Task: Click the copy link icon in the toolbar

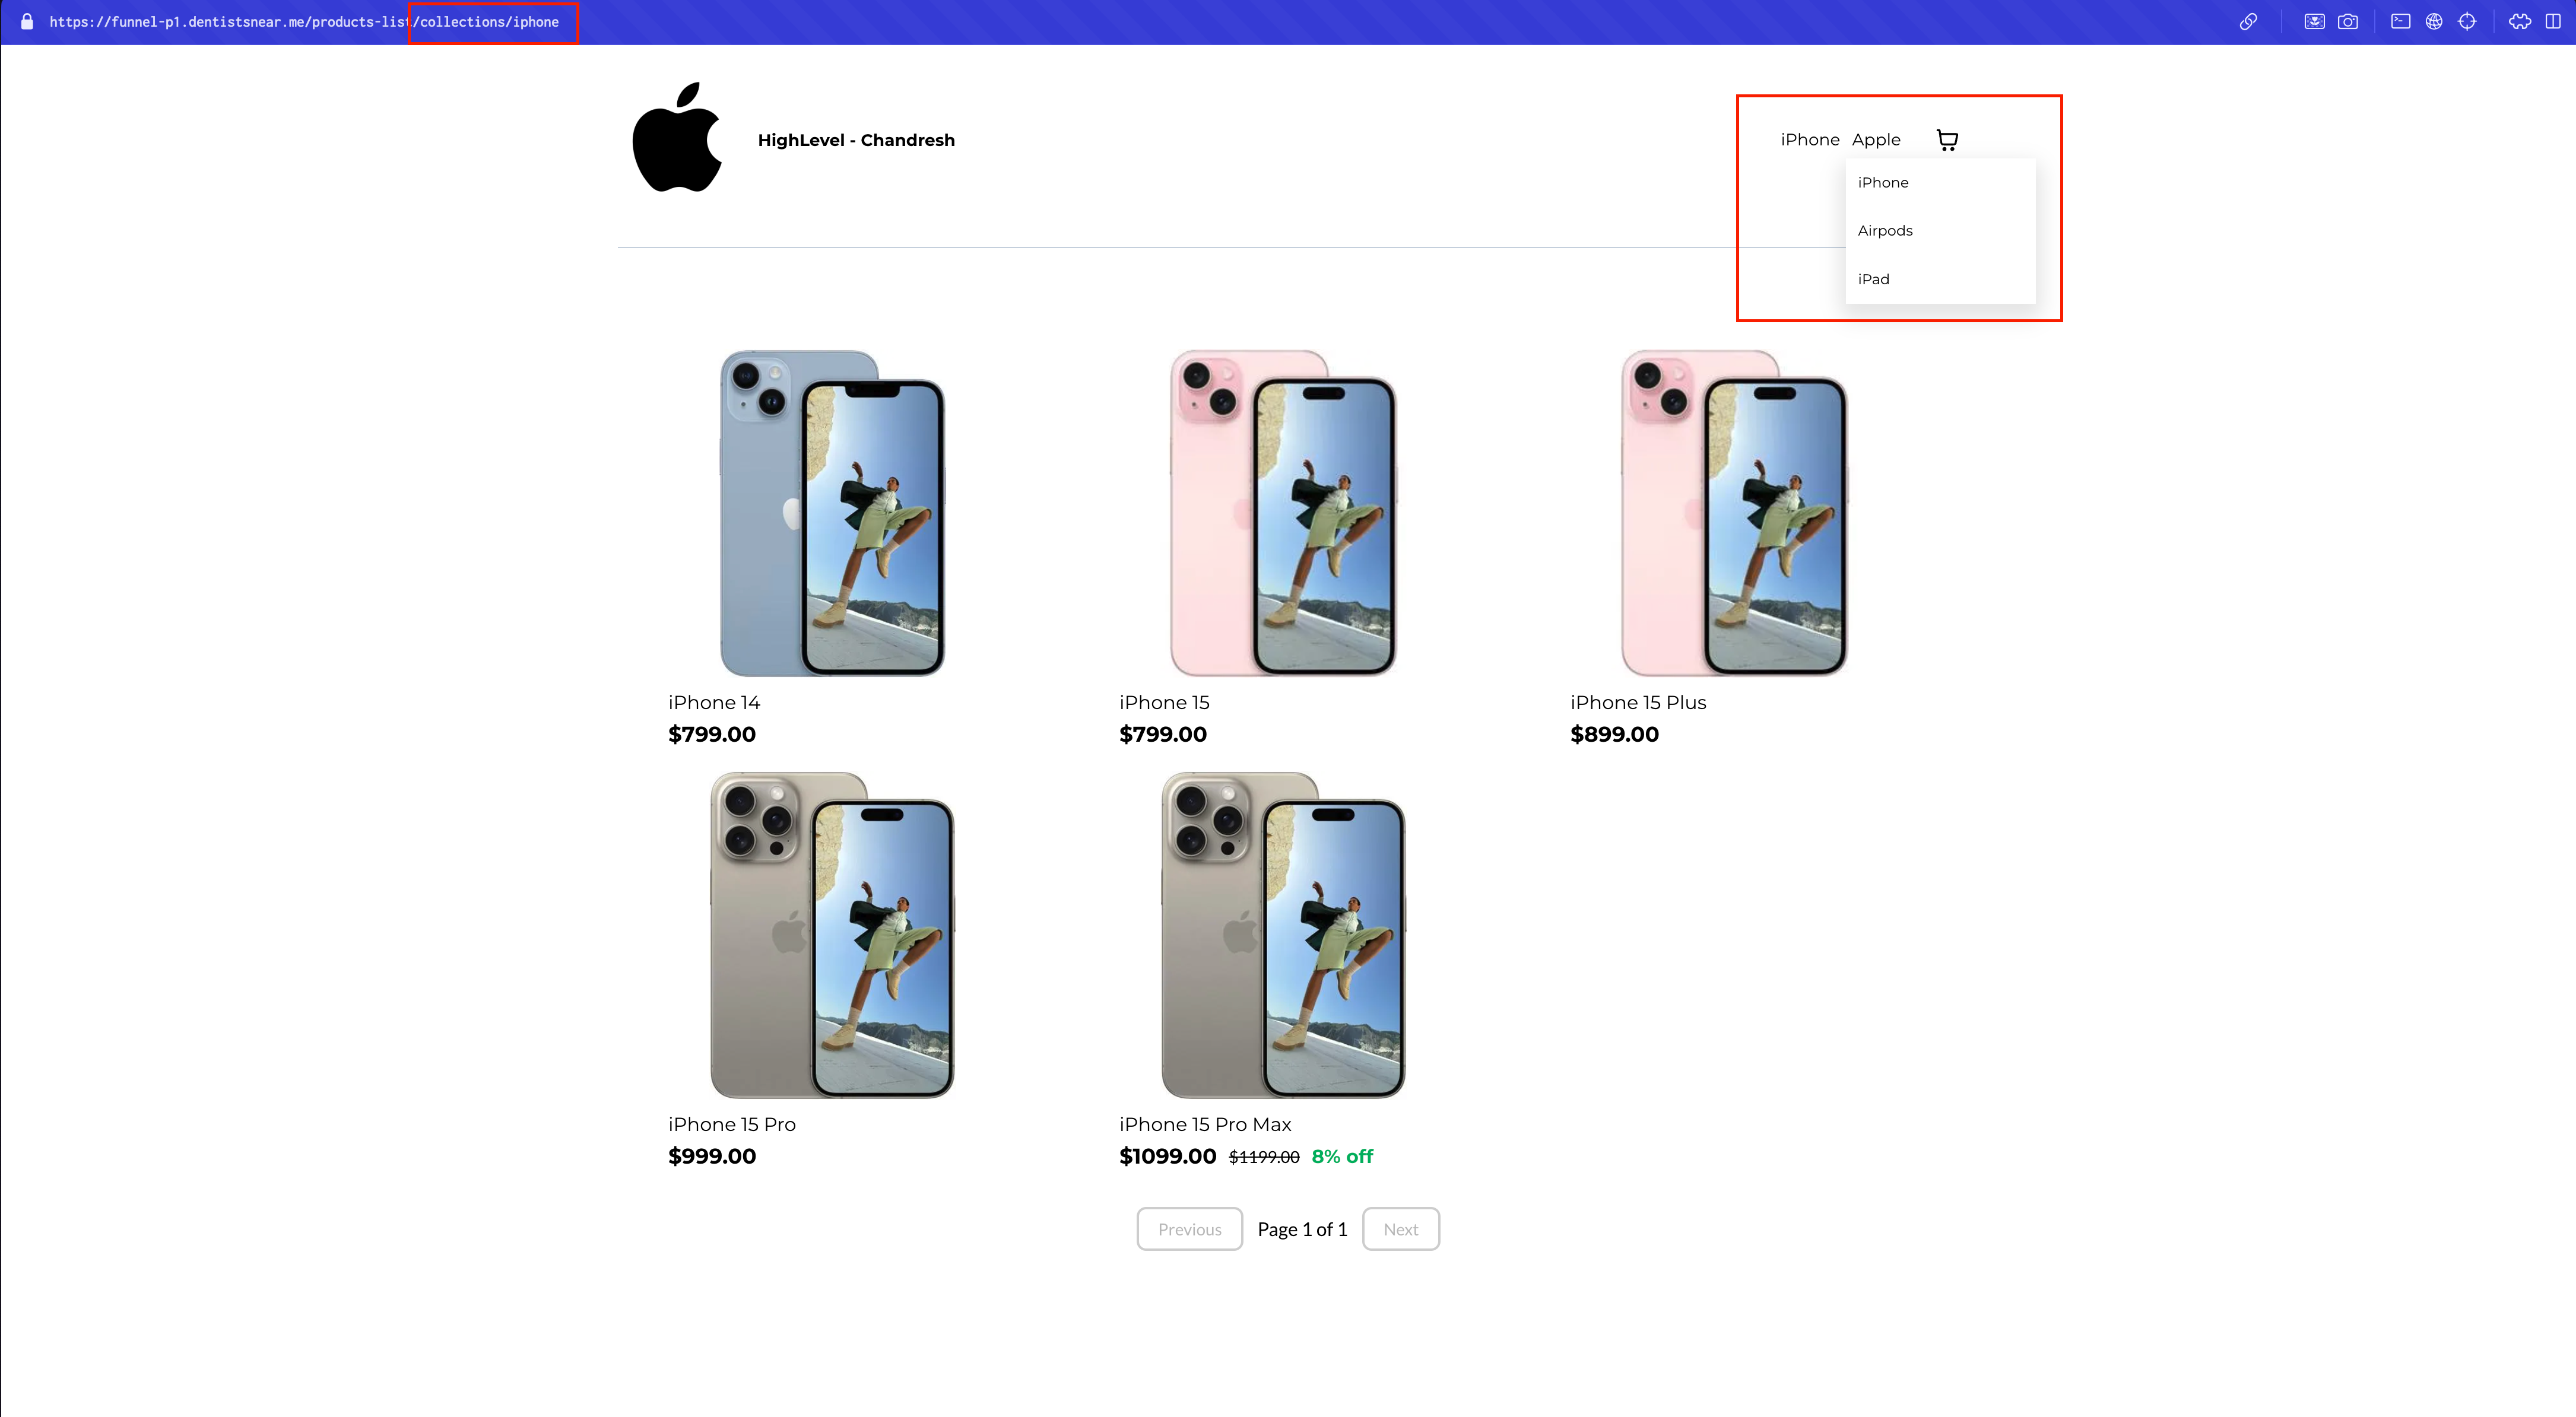Action: (x=2248, y=21)
